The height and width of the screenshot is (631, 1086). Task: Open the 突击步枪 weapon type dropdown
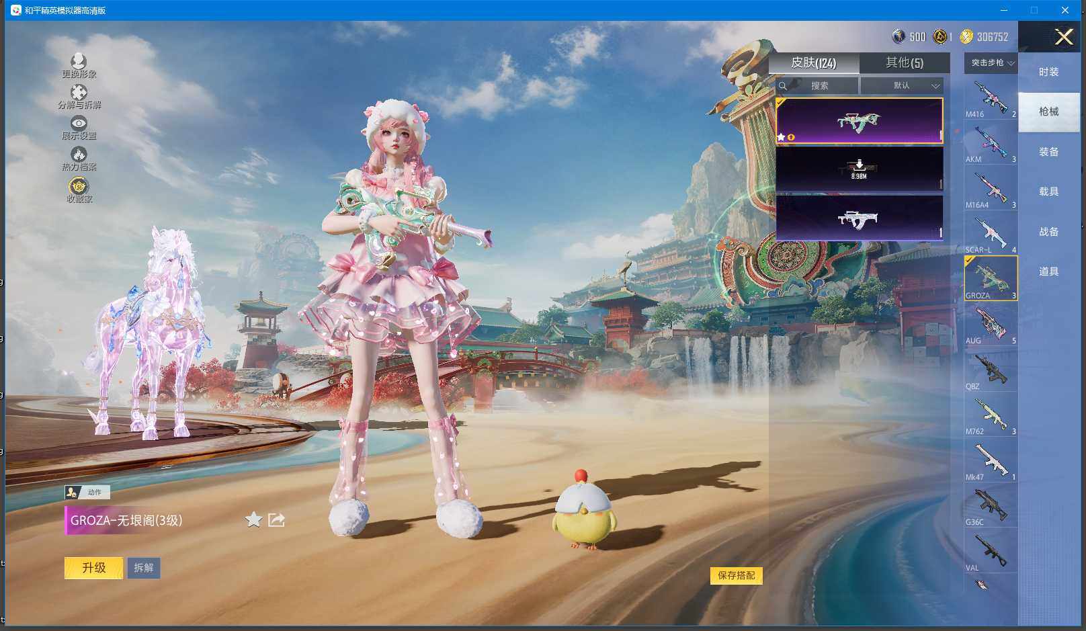click(x=991, y=62)
